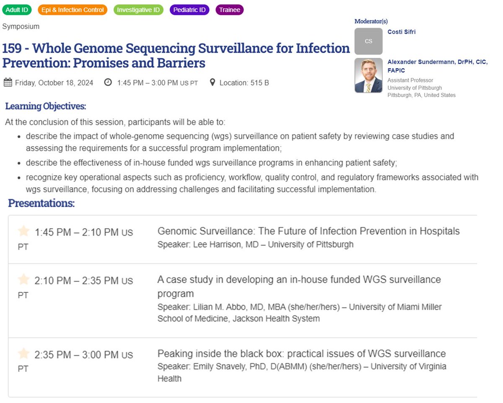Screen dimensions: 503x403
Task: Select the Investigative ID tag
Action: click(138, 10)
